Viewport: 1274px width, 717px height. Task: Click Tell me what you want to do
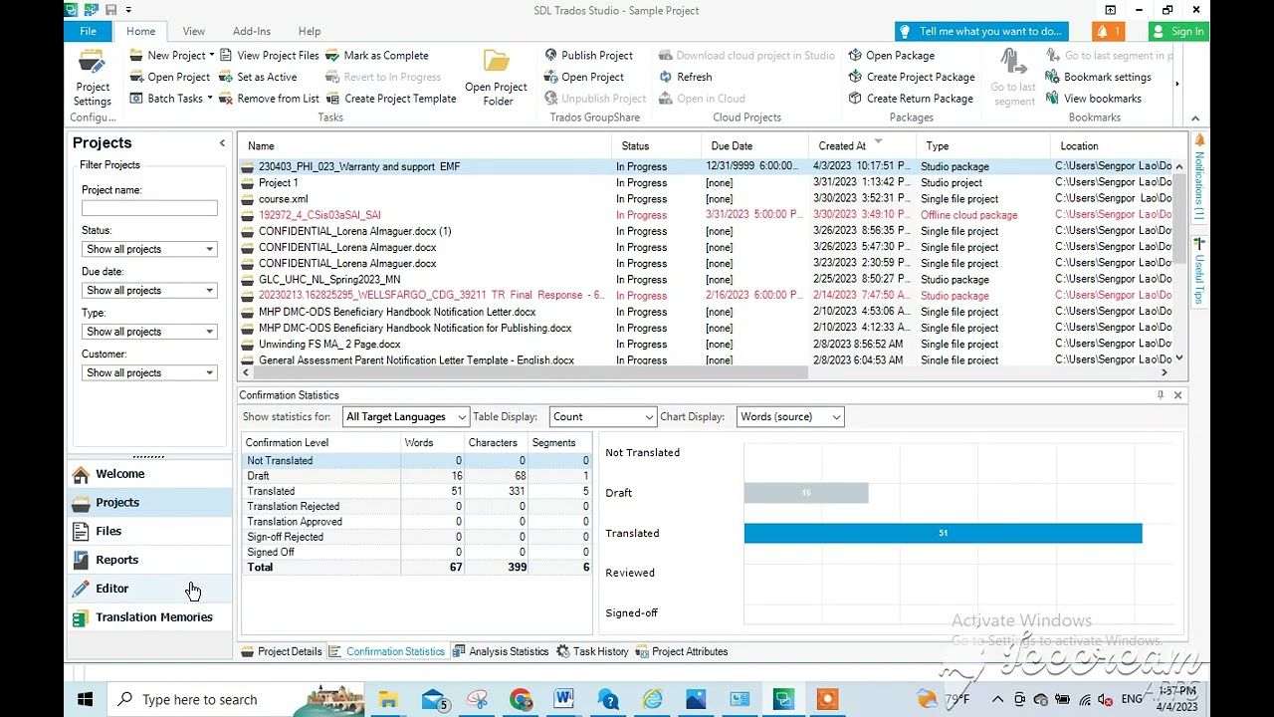pos(981,32)
